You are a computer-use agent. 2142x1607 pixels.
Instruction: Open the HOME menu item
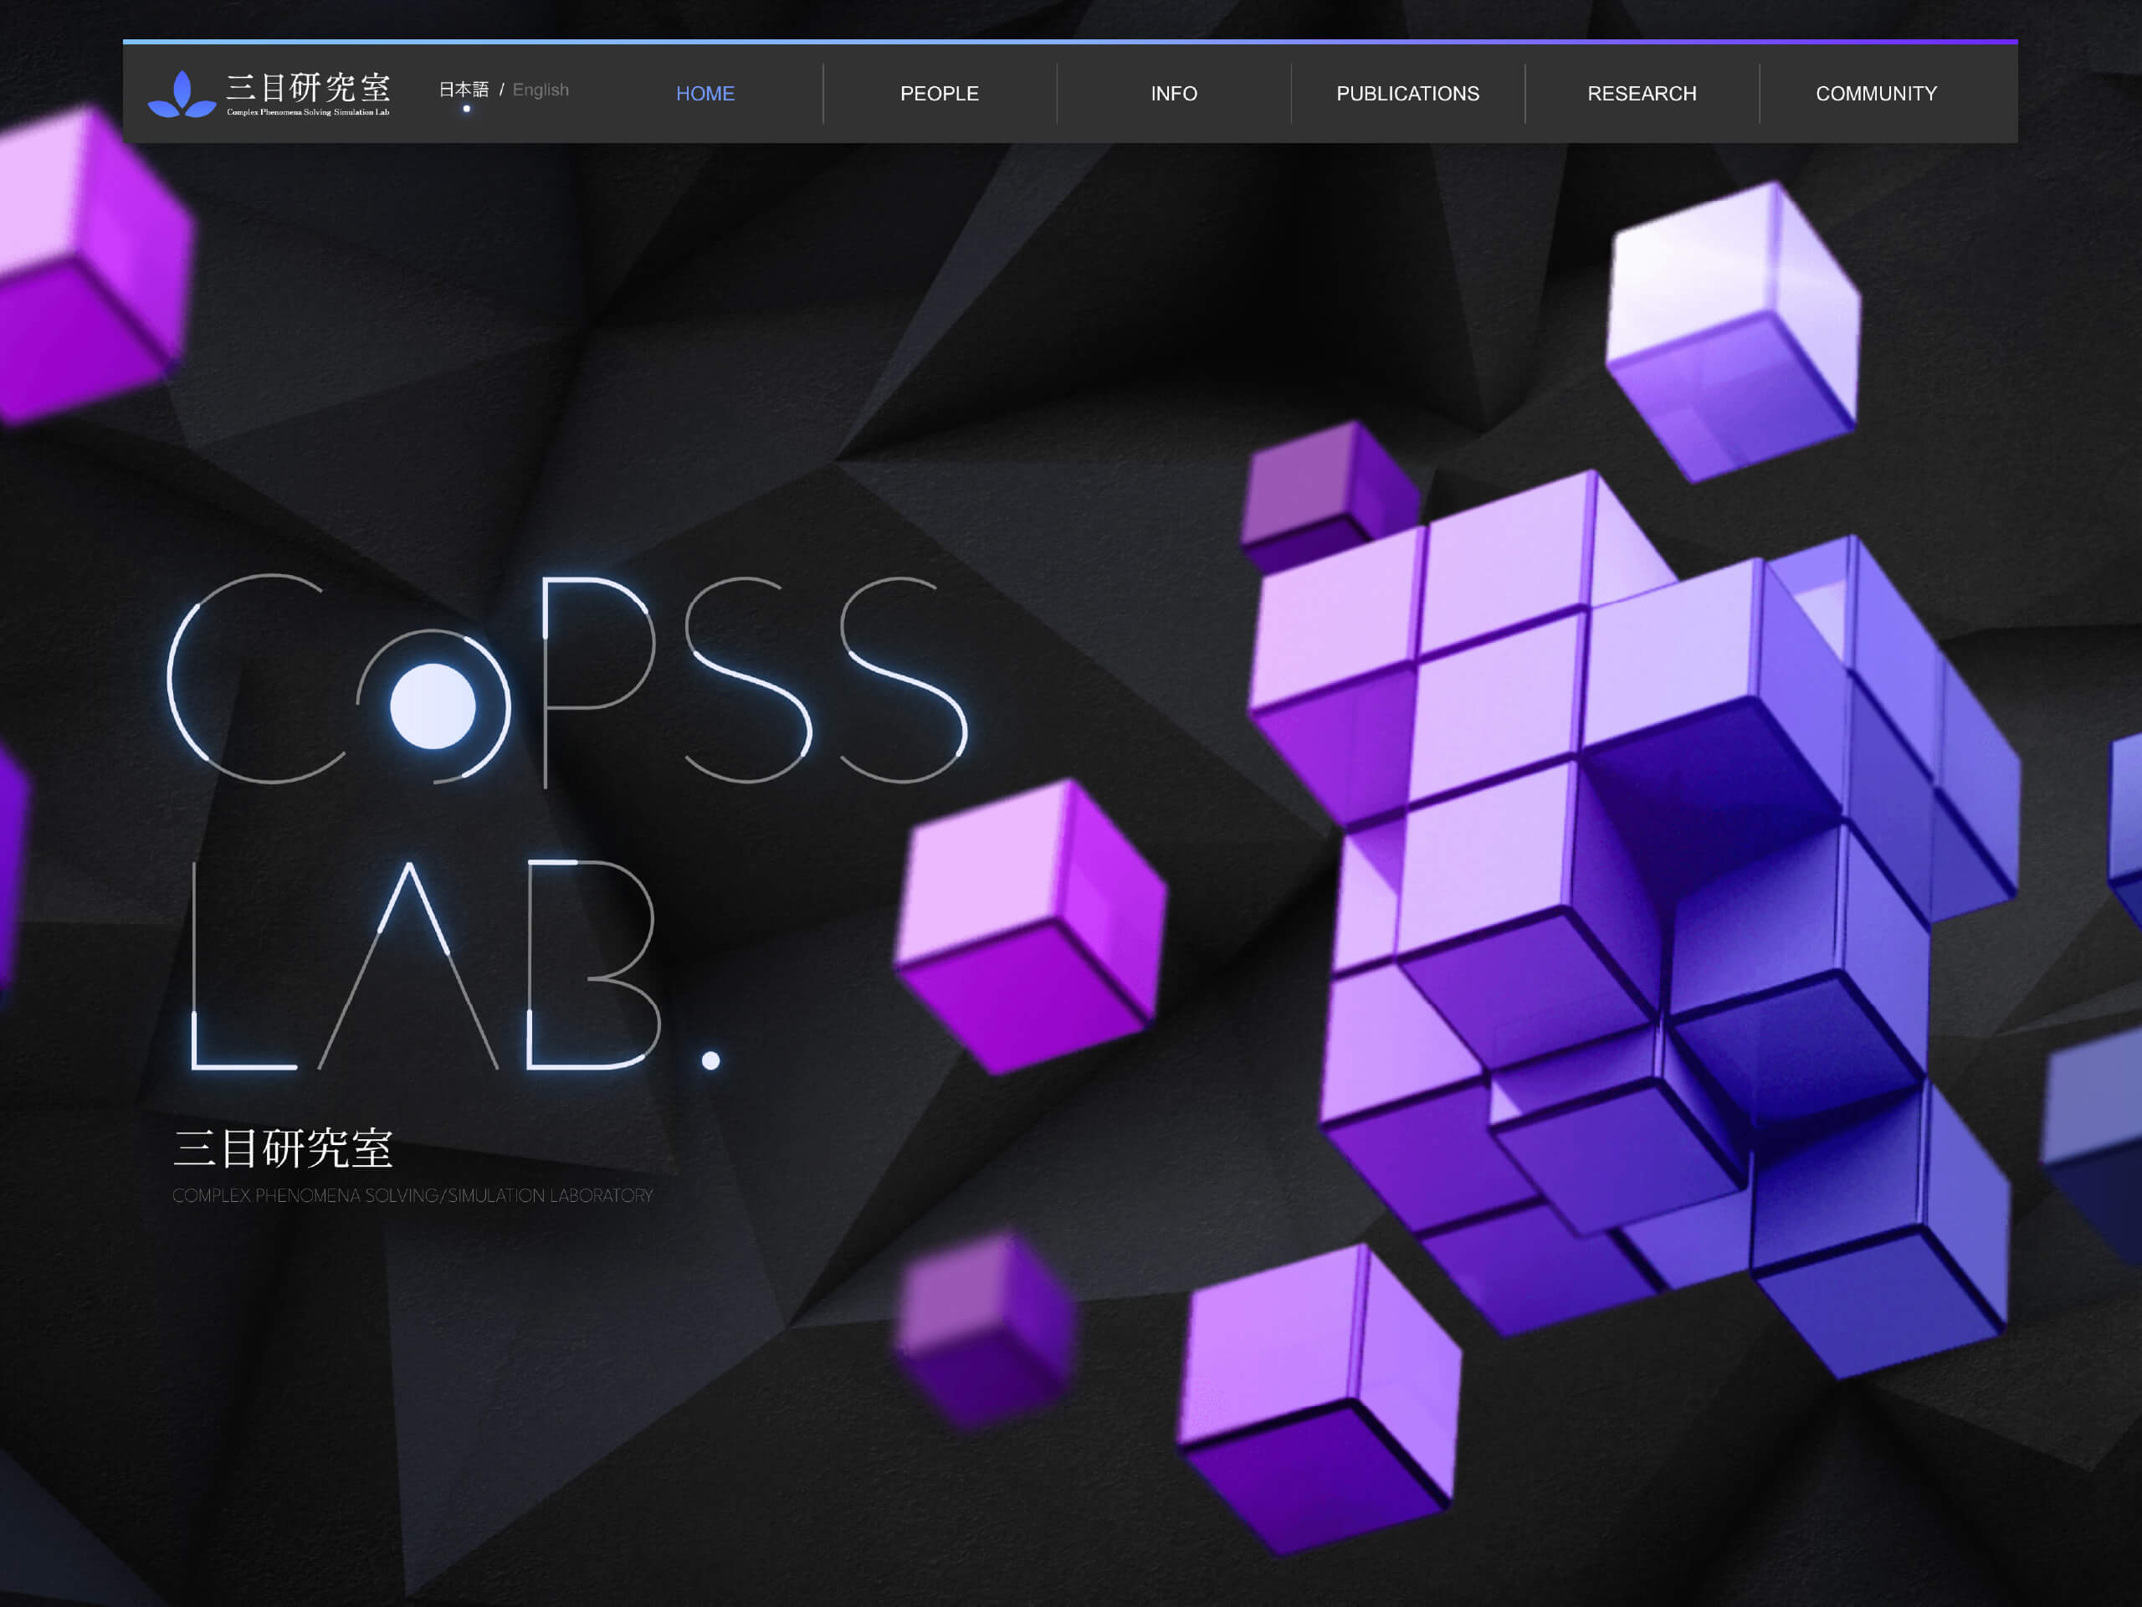[705, 94]
